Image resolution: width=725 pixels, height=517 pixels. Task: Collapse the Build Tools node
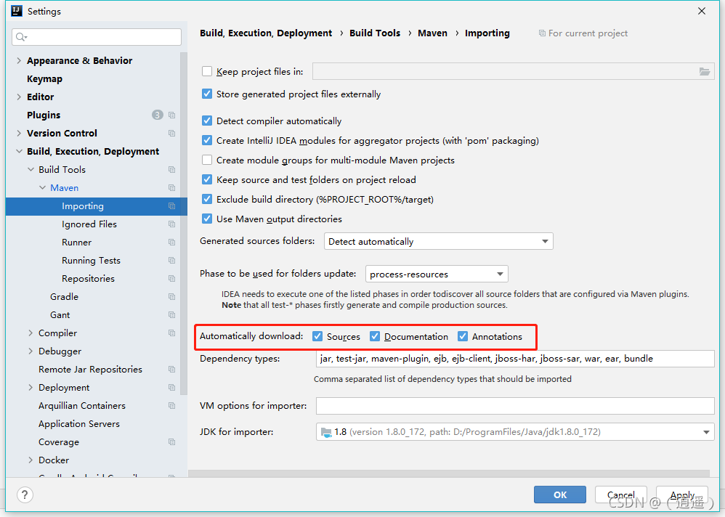tap(31, 170)
